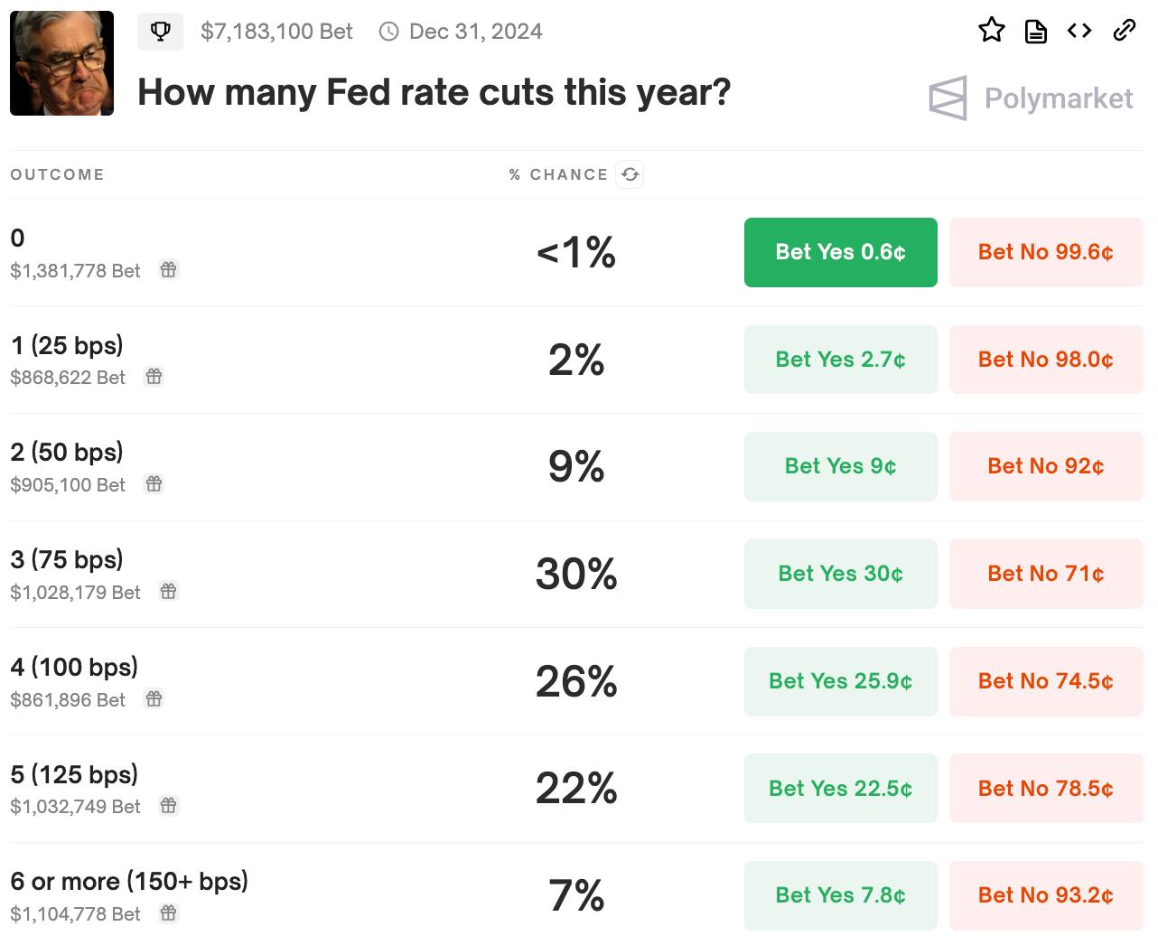1158x945 pixels.
Task: Click Bet Yes 0.6¢ button
Action: (x=840, y=252)
